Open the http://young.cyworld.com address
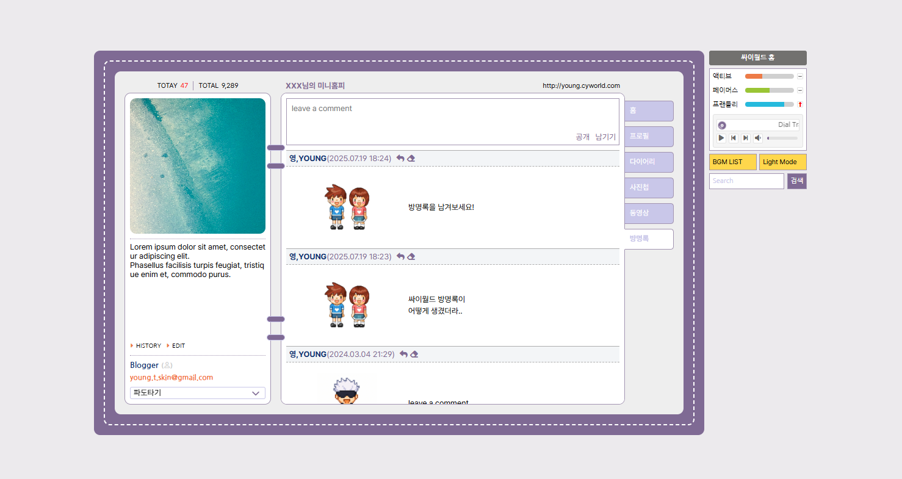Screen dimensions: 902x479 coord(581,86)
